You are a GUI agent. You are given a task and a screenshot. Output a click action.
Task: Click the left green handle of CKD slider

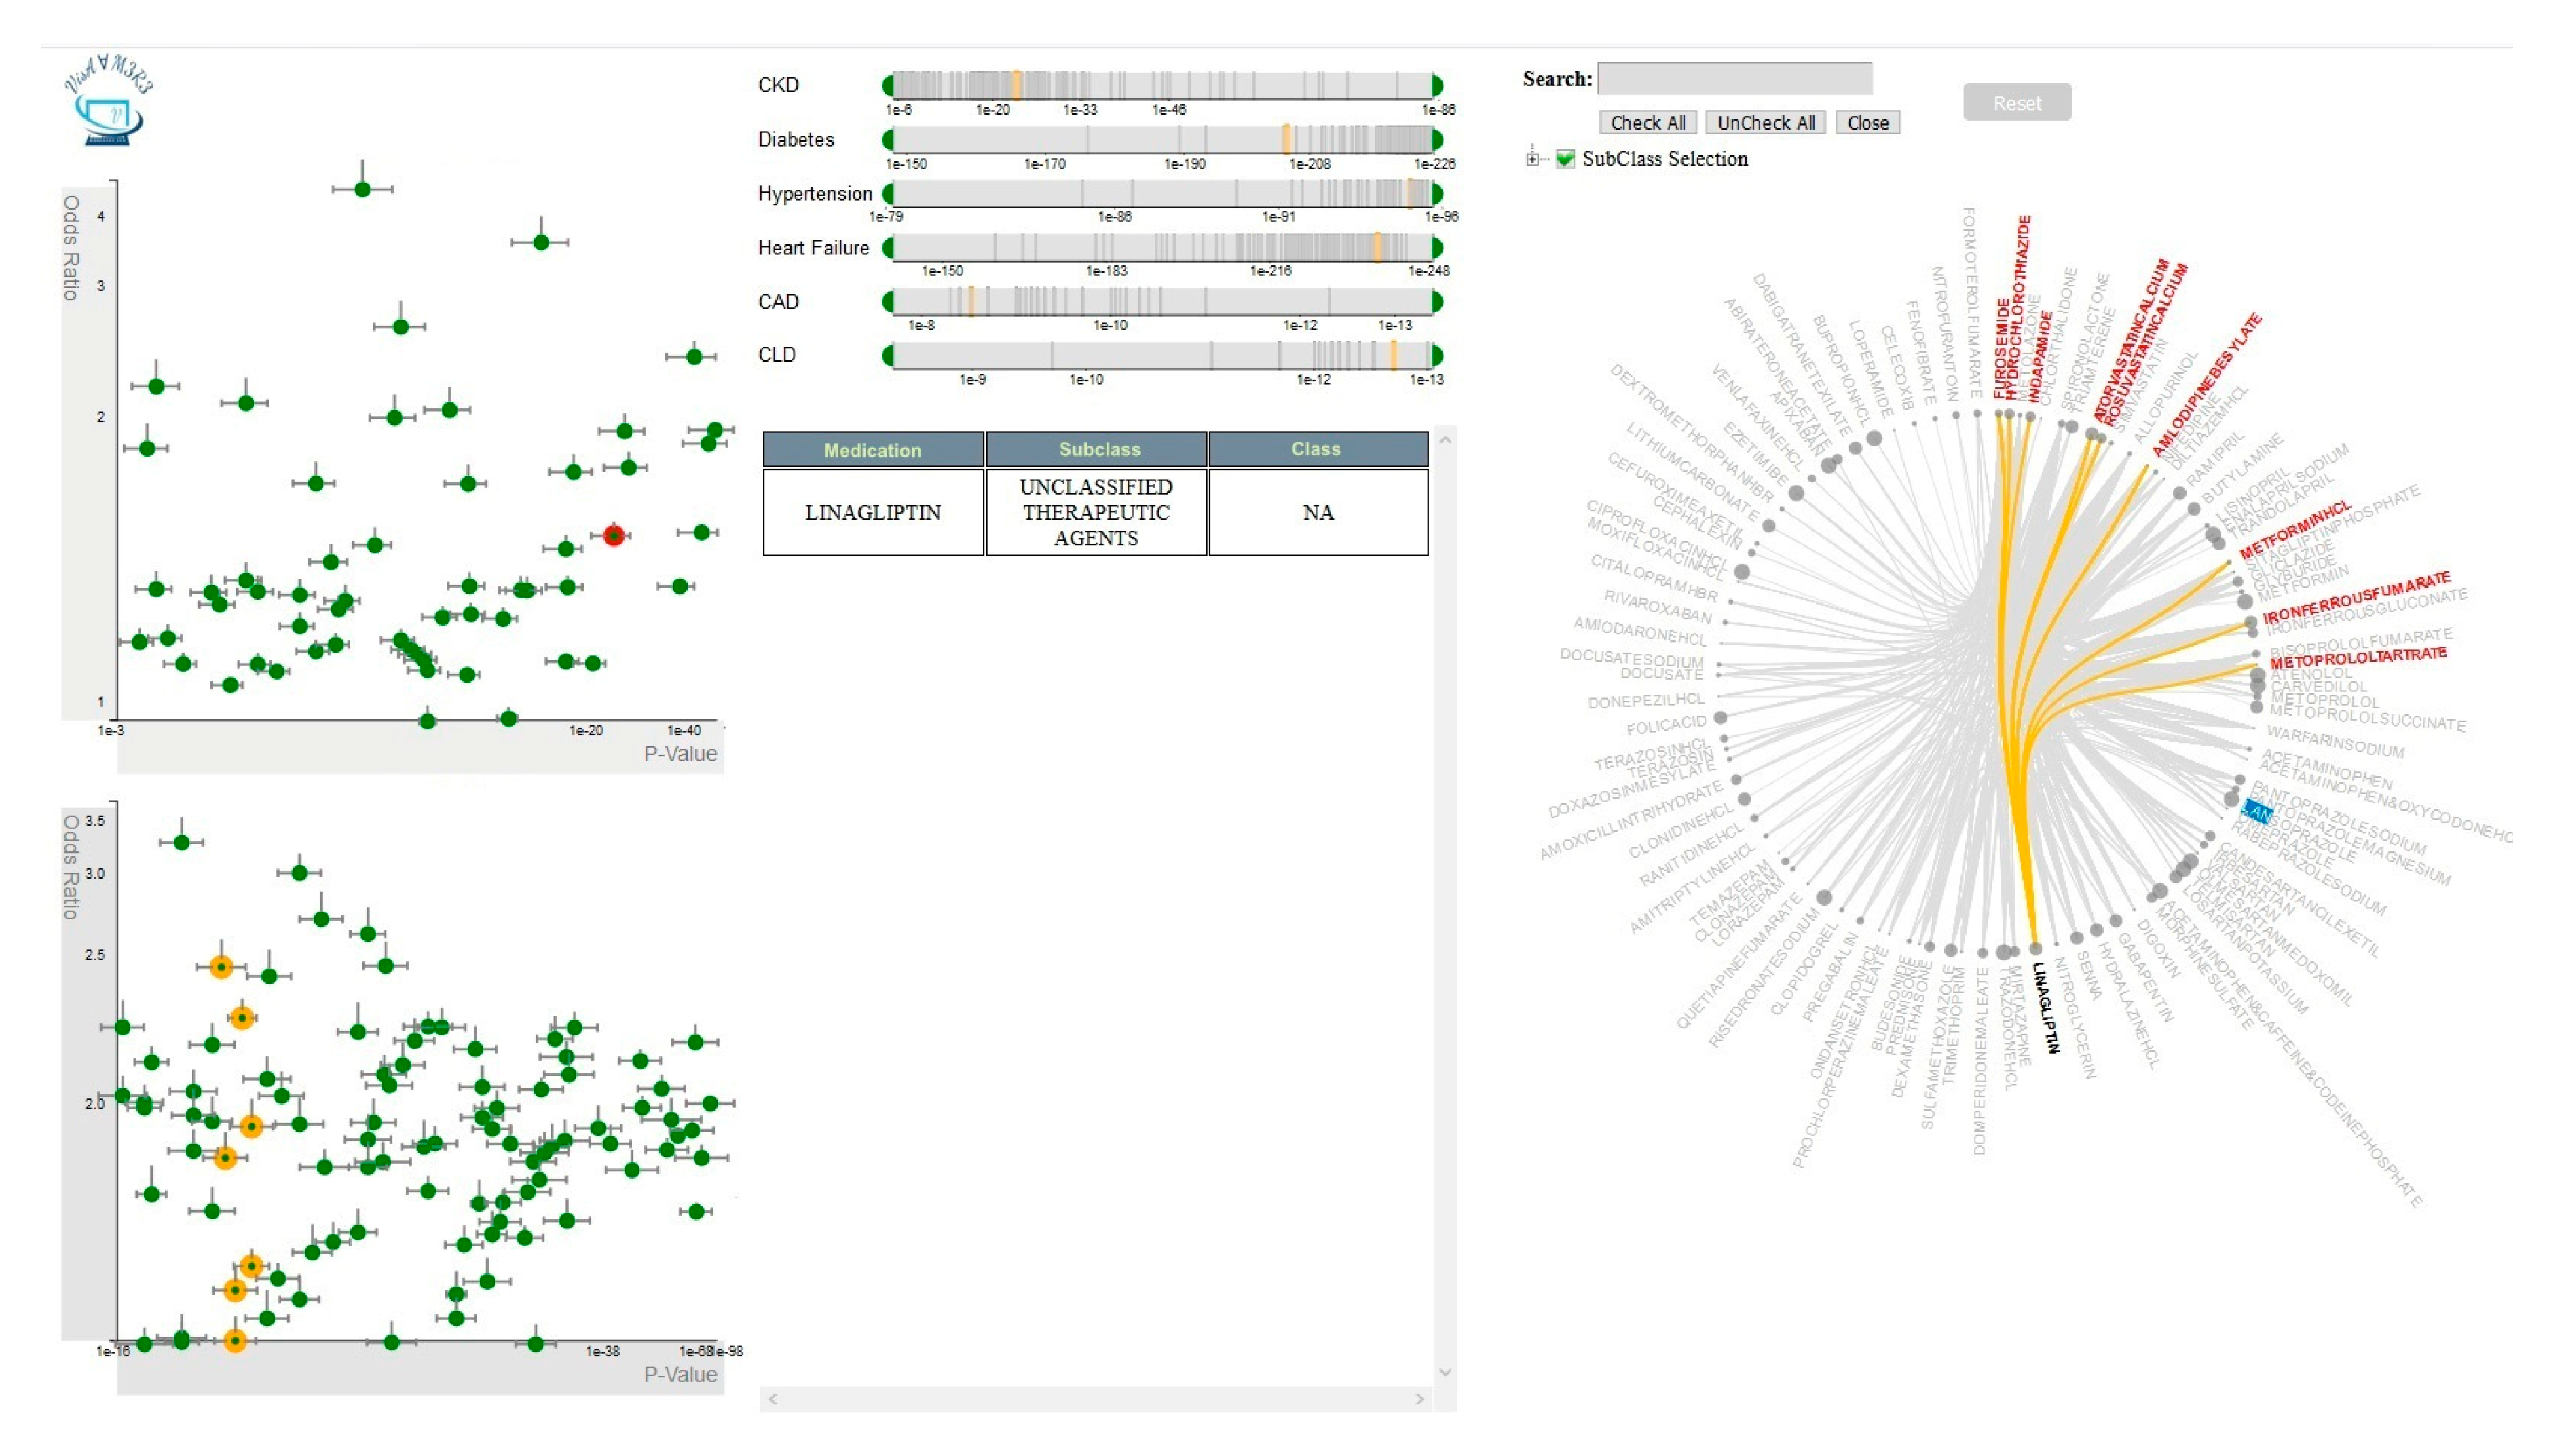[x=887, y=85]
